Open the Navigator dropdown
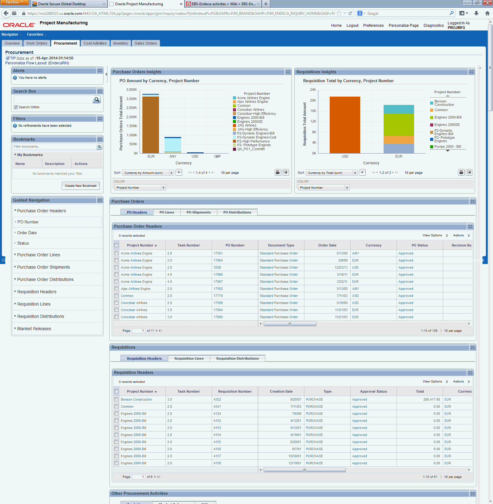 pos(12,34)
